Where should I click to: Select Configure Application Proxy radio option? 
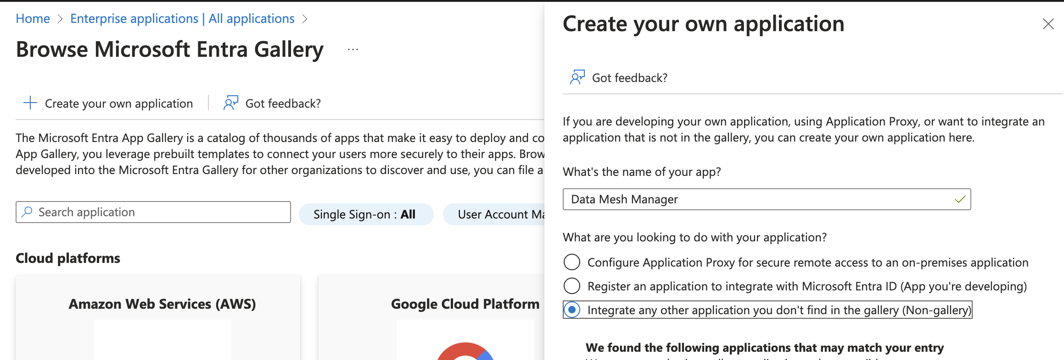tap(571, 262)
